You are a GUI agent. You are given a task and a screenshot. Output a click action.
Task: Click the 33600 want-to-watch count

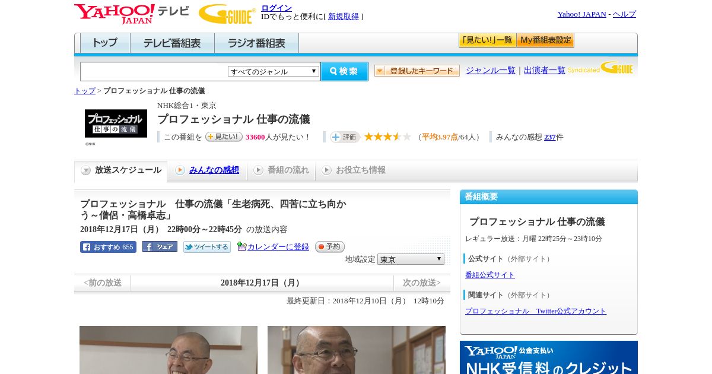pos(255,137)
